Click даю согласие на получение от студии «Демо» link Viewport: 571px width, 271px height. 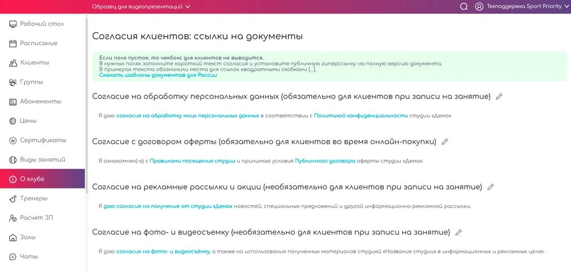click(168, 206)
